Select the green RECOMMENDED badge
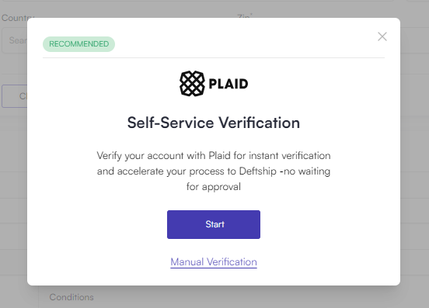The height and width of the screenshot is (308, 429). (78, 44)
